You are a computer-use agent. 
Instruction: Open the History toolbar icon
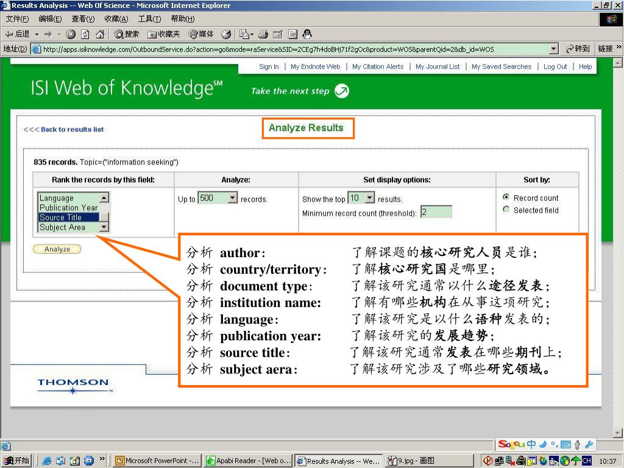pos(226,34)
